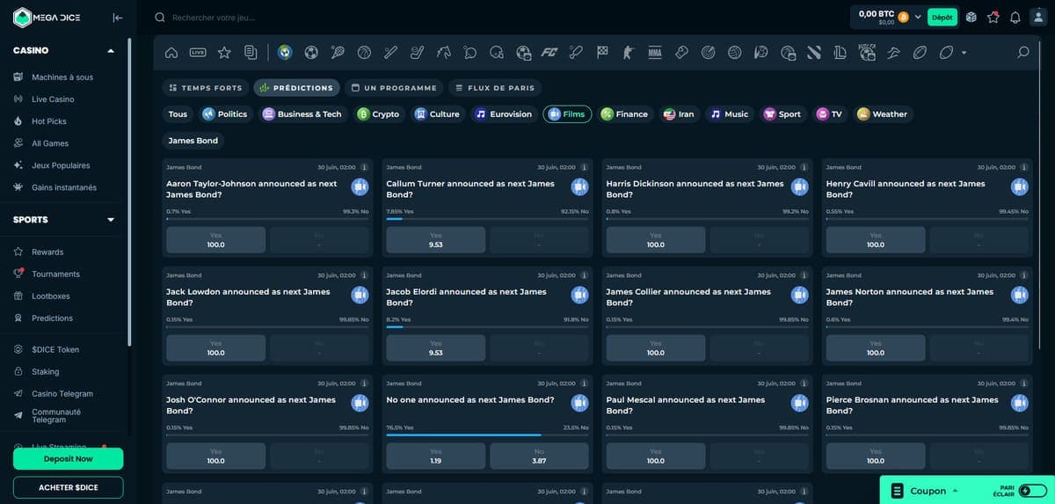Image resolution: width=1055 pixels, height=504 pixels.
Task: Select the Tous category chip
Action: coord(178,114)
